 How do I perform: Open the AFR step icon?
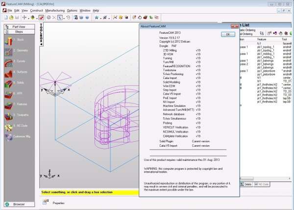(8, 95)
